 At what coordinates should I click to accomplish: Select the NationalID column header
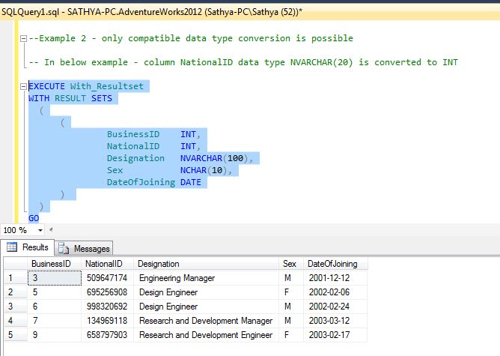coord(108,264)
